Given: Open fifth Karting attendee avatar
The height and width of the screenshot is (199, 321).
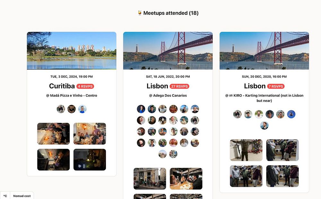Looking at the screenshot, I should pyautogui.click(x=281, y=114).
